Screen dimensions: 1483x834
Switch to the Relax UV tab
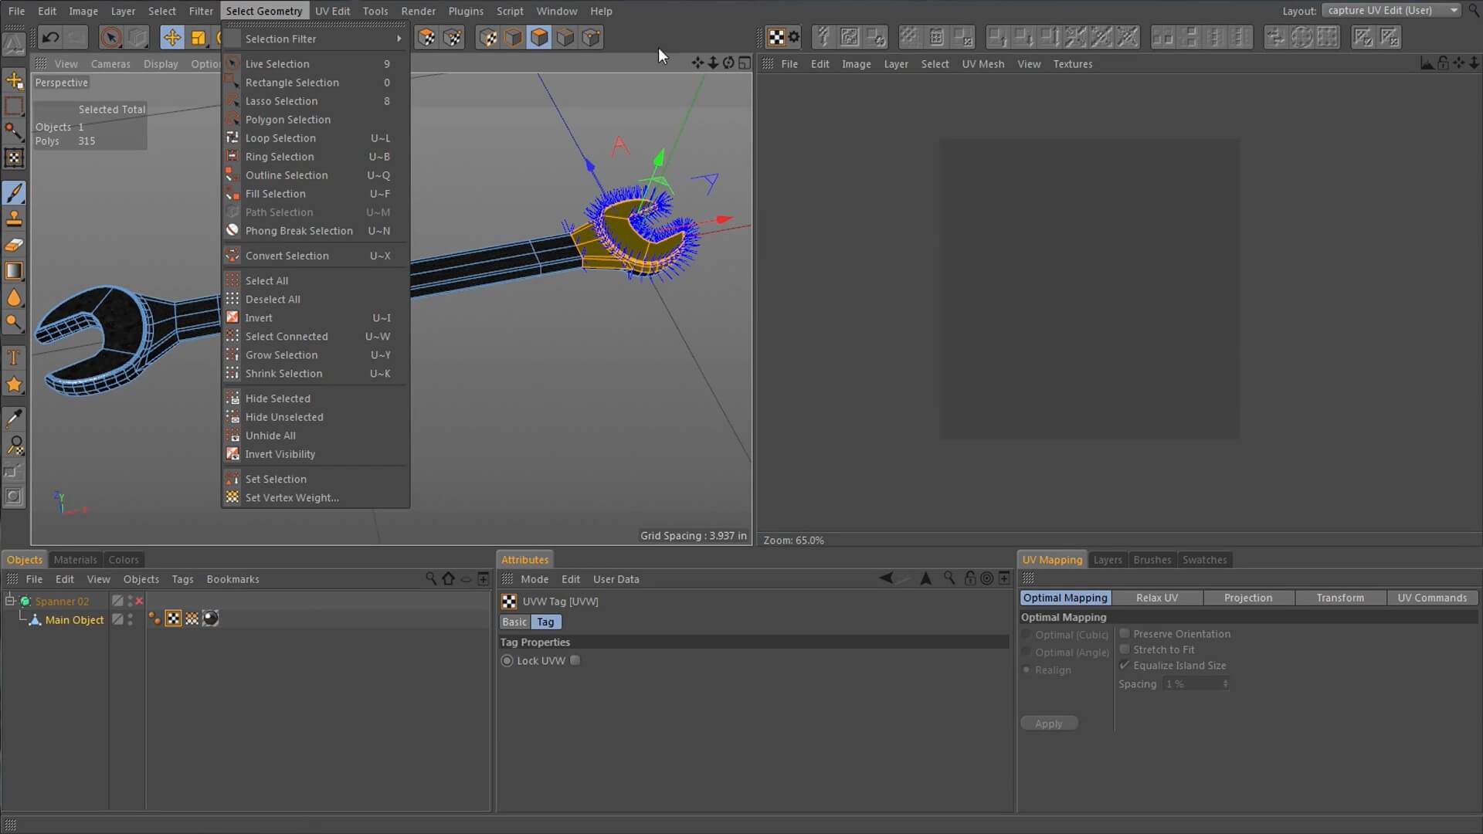[1156, 597]
